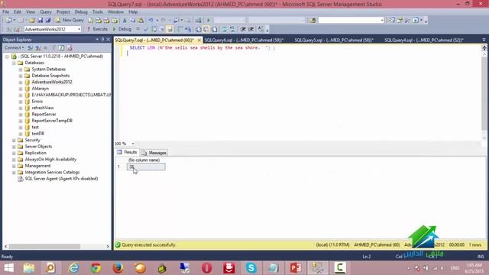Click the Display Estimated Execution Plan icon
489x275 pixels.
coord(154,29)
